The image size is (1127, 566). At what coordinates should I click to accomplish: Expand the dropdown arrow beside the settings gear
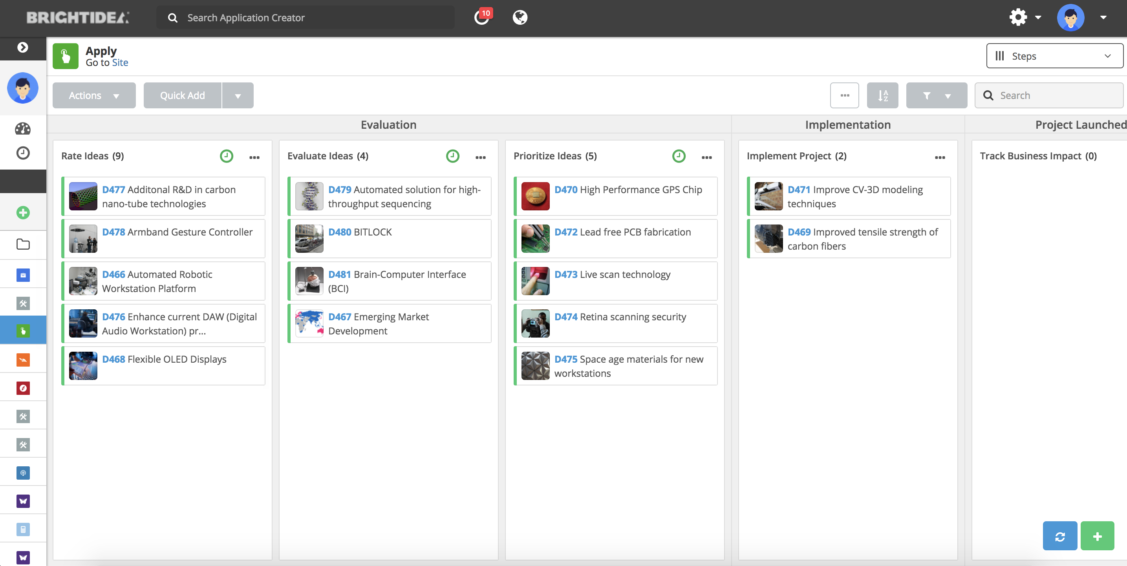pyautogui.click(x=1038, y=18)
